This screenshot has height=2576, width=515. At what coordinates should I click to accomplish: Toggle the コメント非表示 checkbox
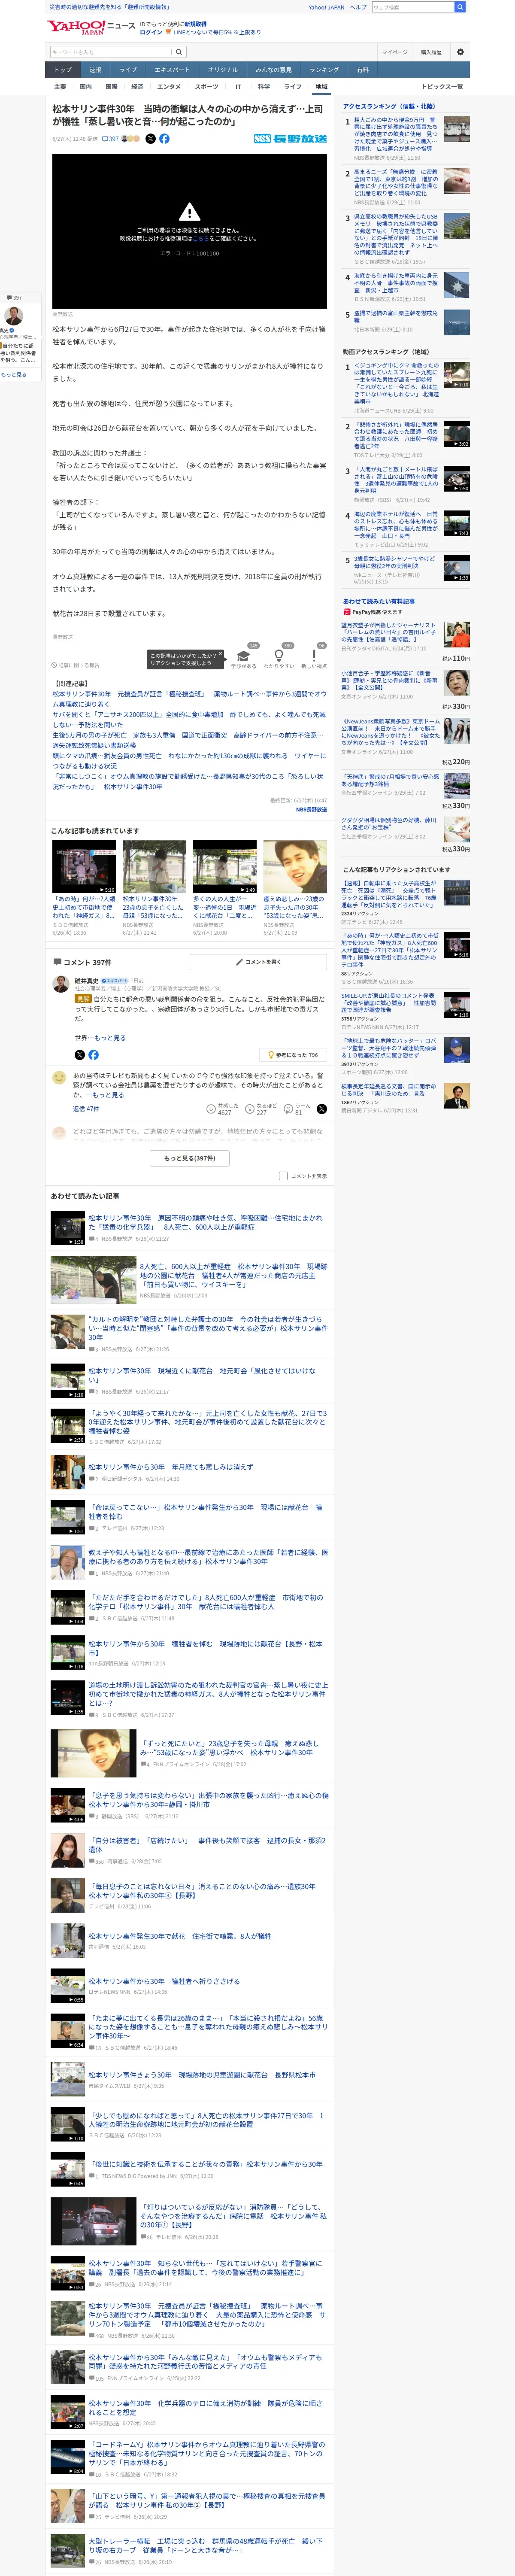283,1176
